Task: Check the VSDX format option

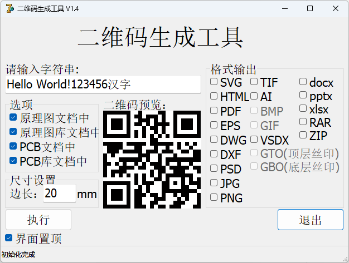Action: coord(254,140)
